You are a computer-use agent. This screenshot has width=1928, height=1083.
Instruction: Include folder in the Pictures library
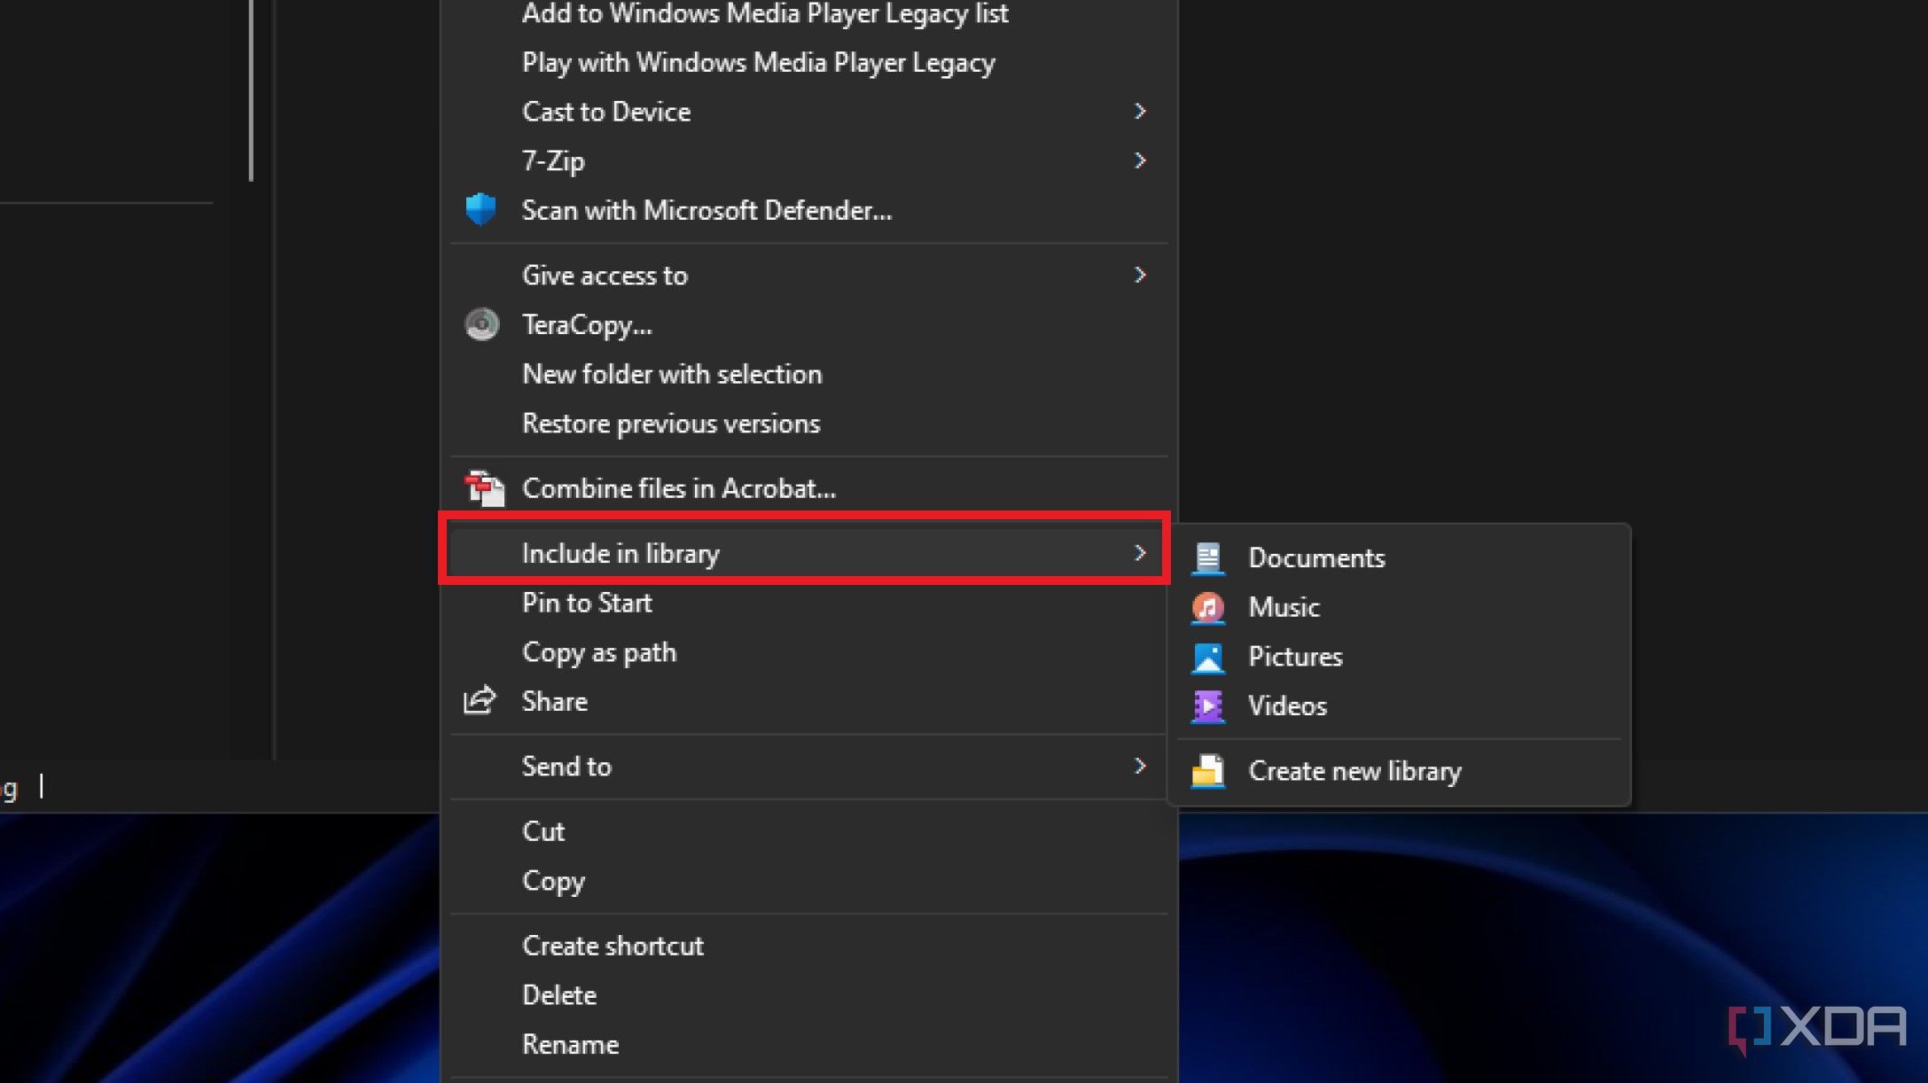pos(1401,657)
